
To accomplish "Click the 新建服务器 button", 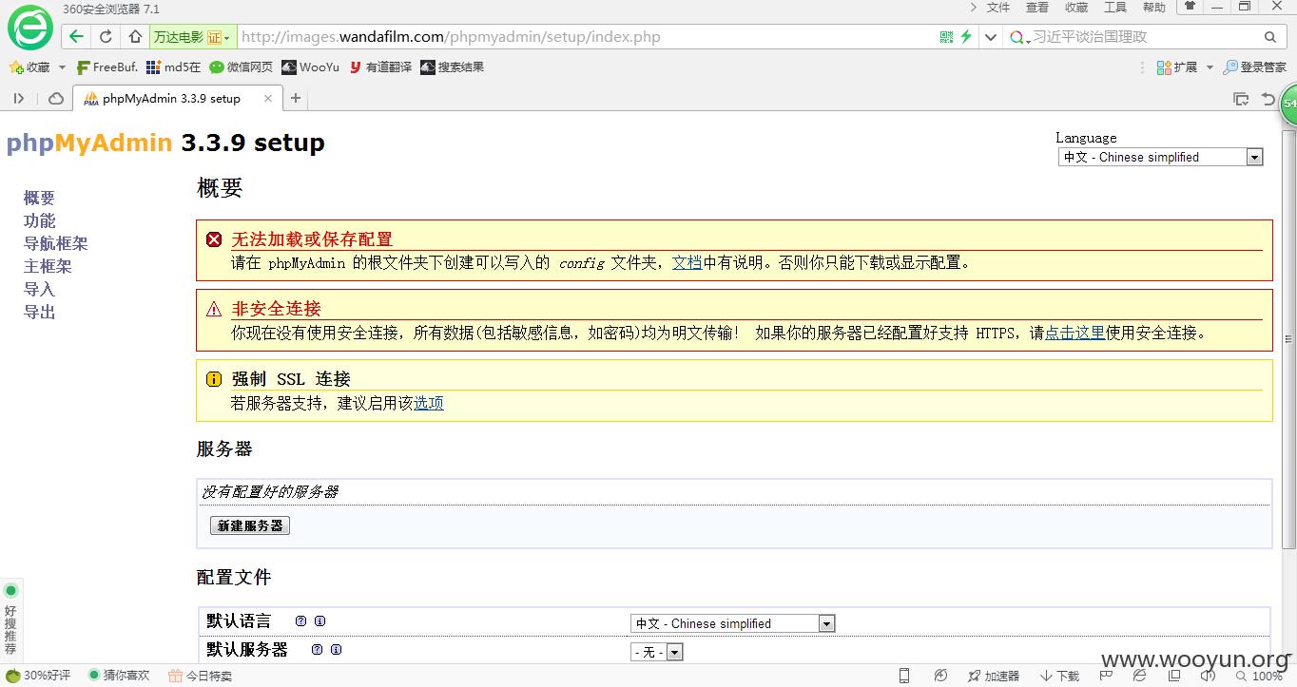I will point(250,525).
